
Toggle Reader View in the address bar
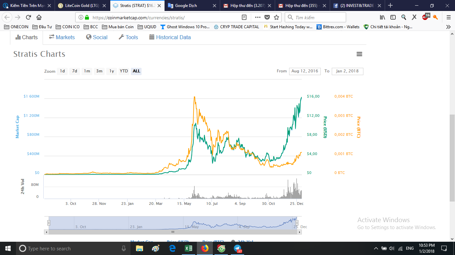tap(244, 17)
